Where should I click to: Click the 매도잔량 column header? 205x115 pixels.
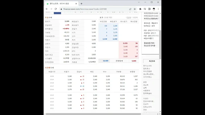click(103, 21)
